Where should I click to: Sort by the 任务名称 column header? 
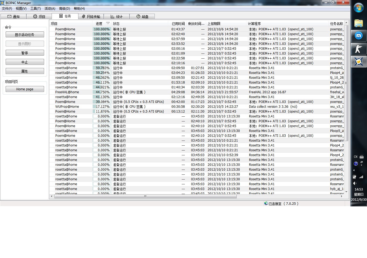coord(336,24)
